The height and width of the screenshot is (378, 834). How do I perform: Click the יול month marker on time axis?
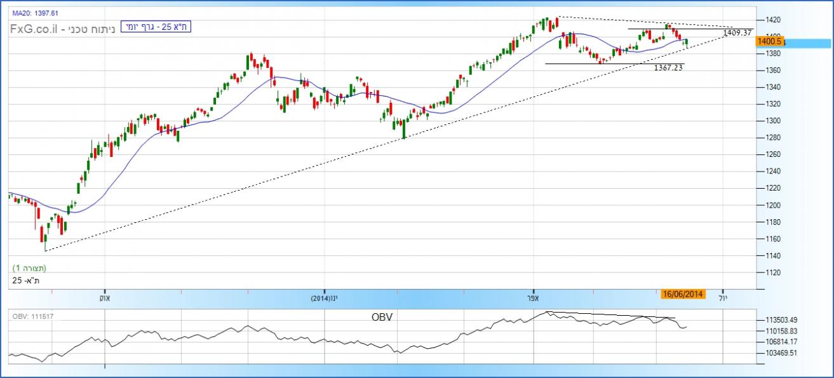tap(723, 297)
